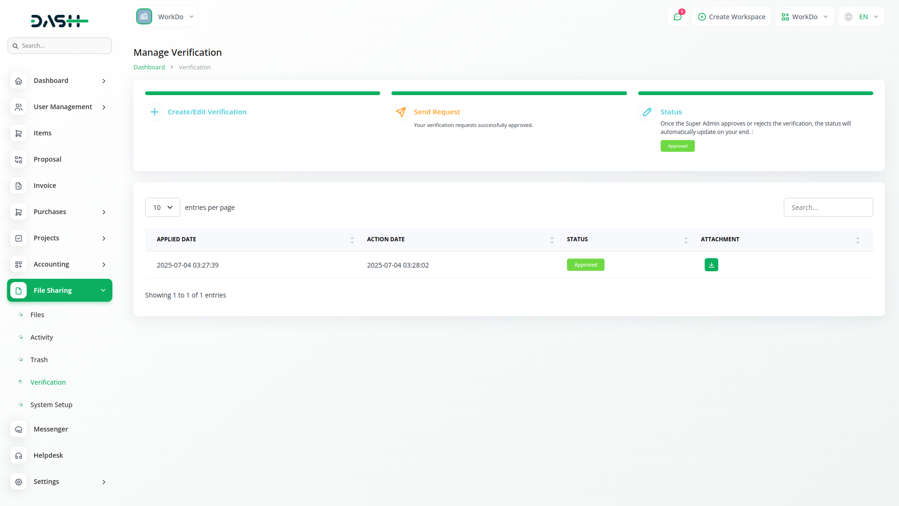Open the EN language dropdown
This screenshot has height=506, width=899.
point(862,17)
